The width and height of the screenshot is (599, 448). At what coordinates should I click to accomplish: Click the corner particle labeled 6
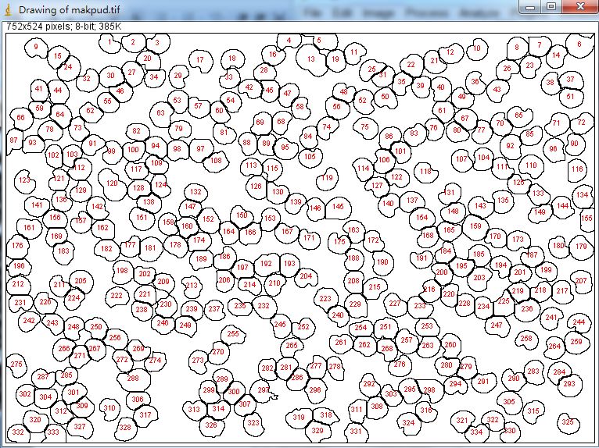point(579,45)
